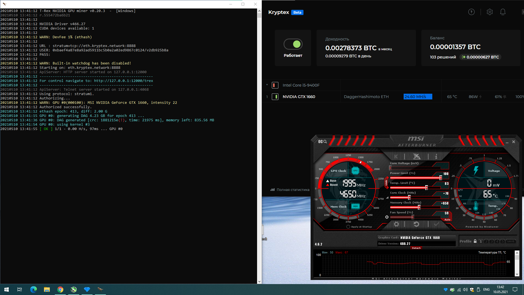Screen dimensions: 524x295
Task: Toggle mining on NVIDIA GTX 1660 row
Action: 275,97
